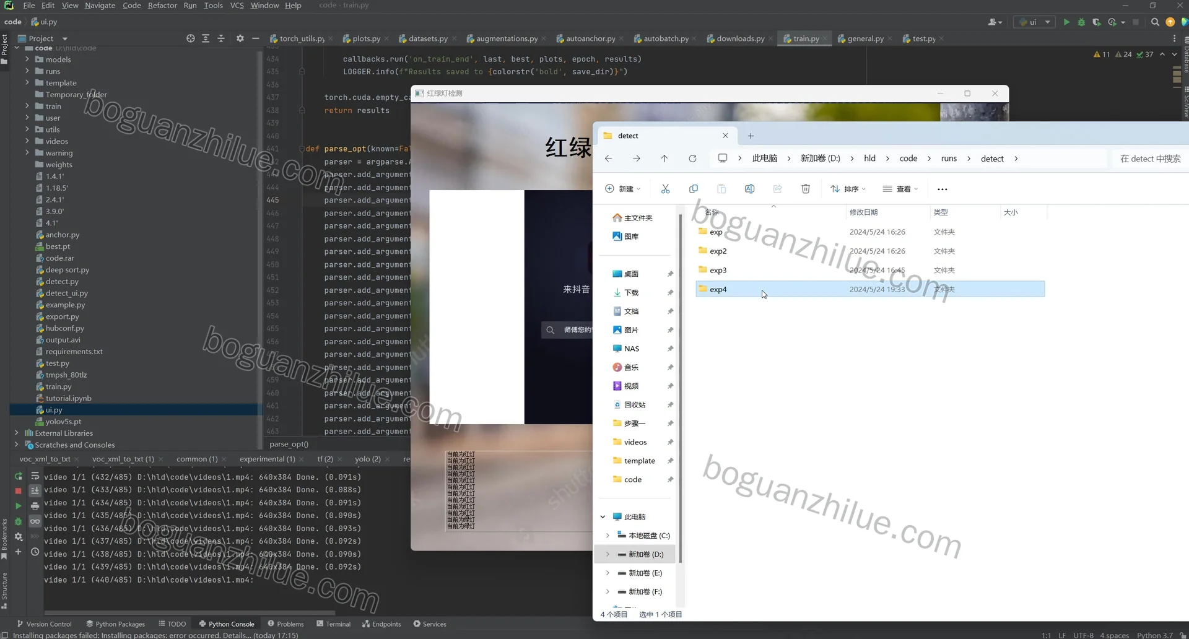Image resolution: width=1189 pixels, height=639 pixels.
Task: Click the locate-file target icon in Project panel
Action: point(191,38)
